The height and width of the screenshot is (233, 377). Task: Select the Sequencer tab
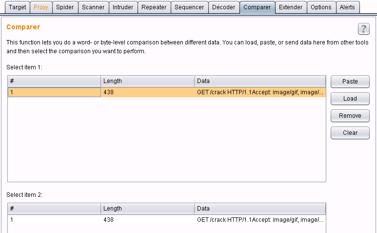pyautogui.click(x=189, y=7)
